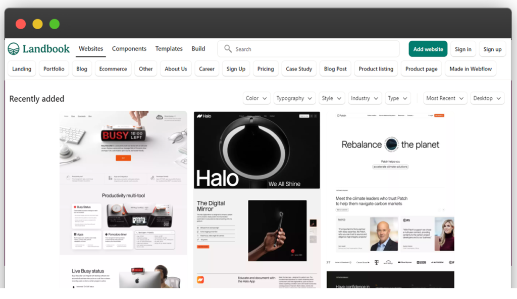
Task: Go to the Build tab
Action: coord(198,49)
